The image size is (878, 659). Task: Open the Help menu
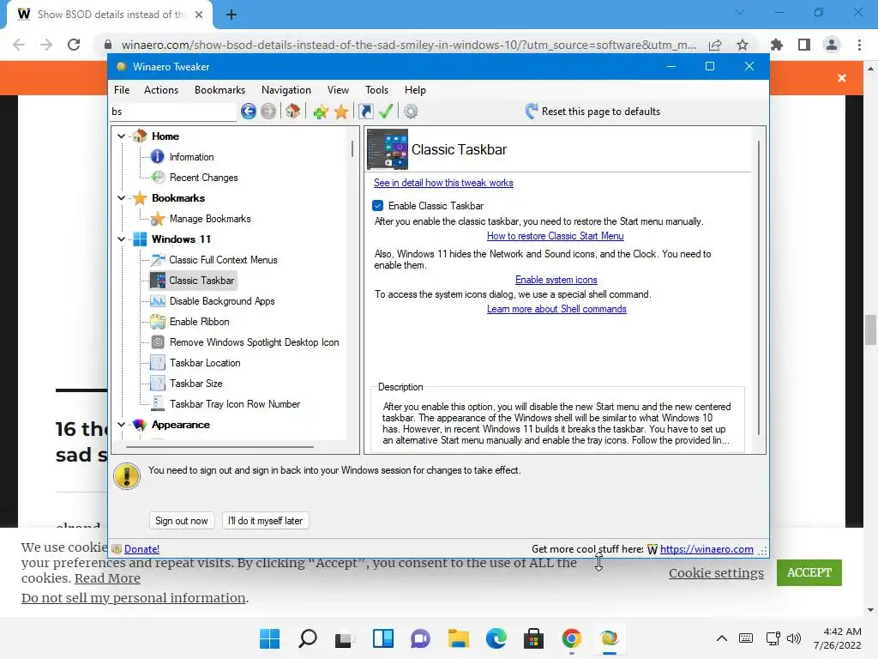[x=416, y=90]
